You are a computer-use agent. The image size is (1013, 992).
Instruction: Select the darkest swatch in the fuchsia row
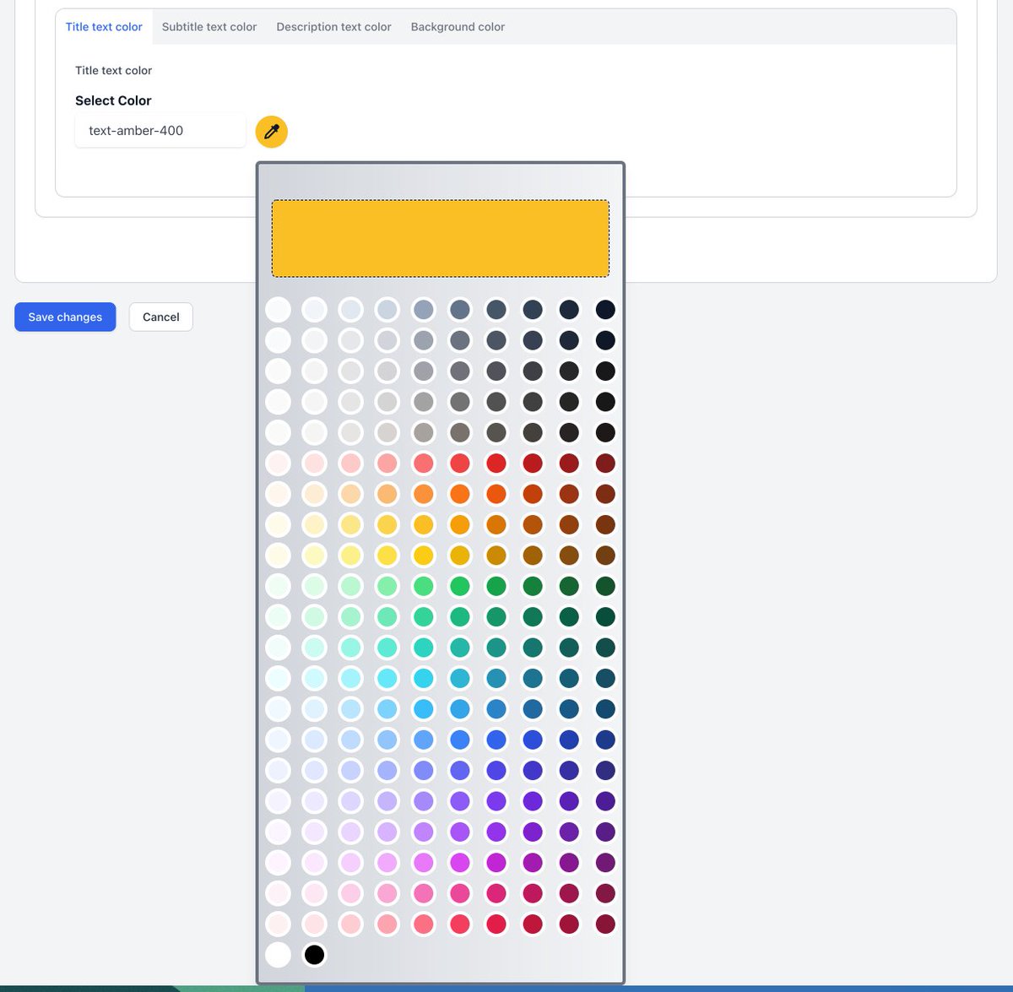[x=605, y=863]
